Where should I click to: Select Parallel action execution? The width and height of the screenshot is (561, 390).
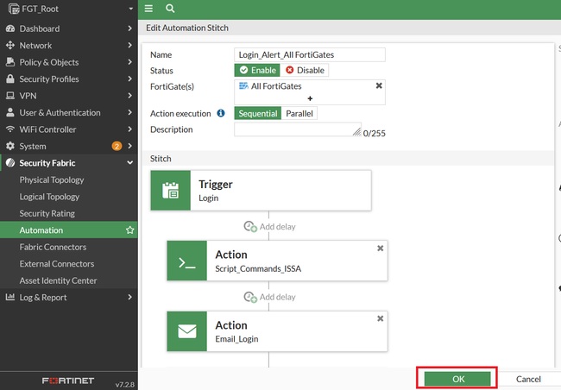click(x=299, y=113)
